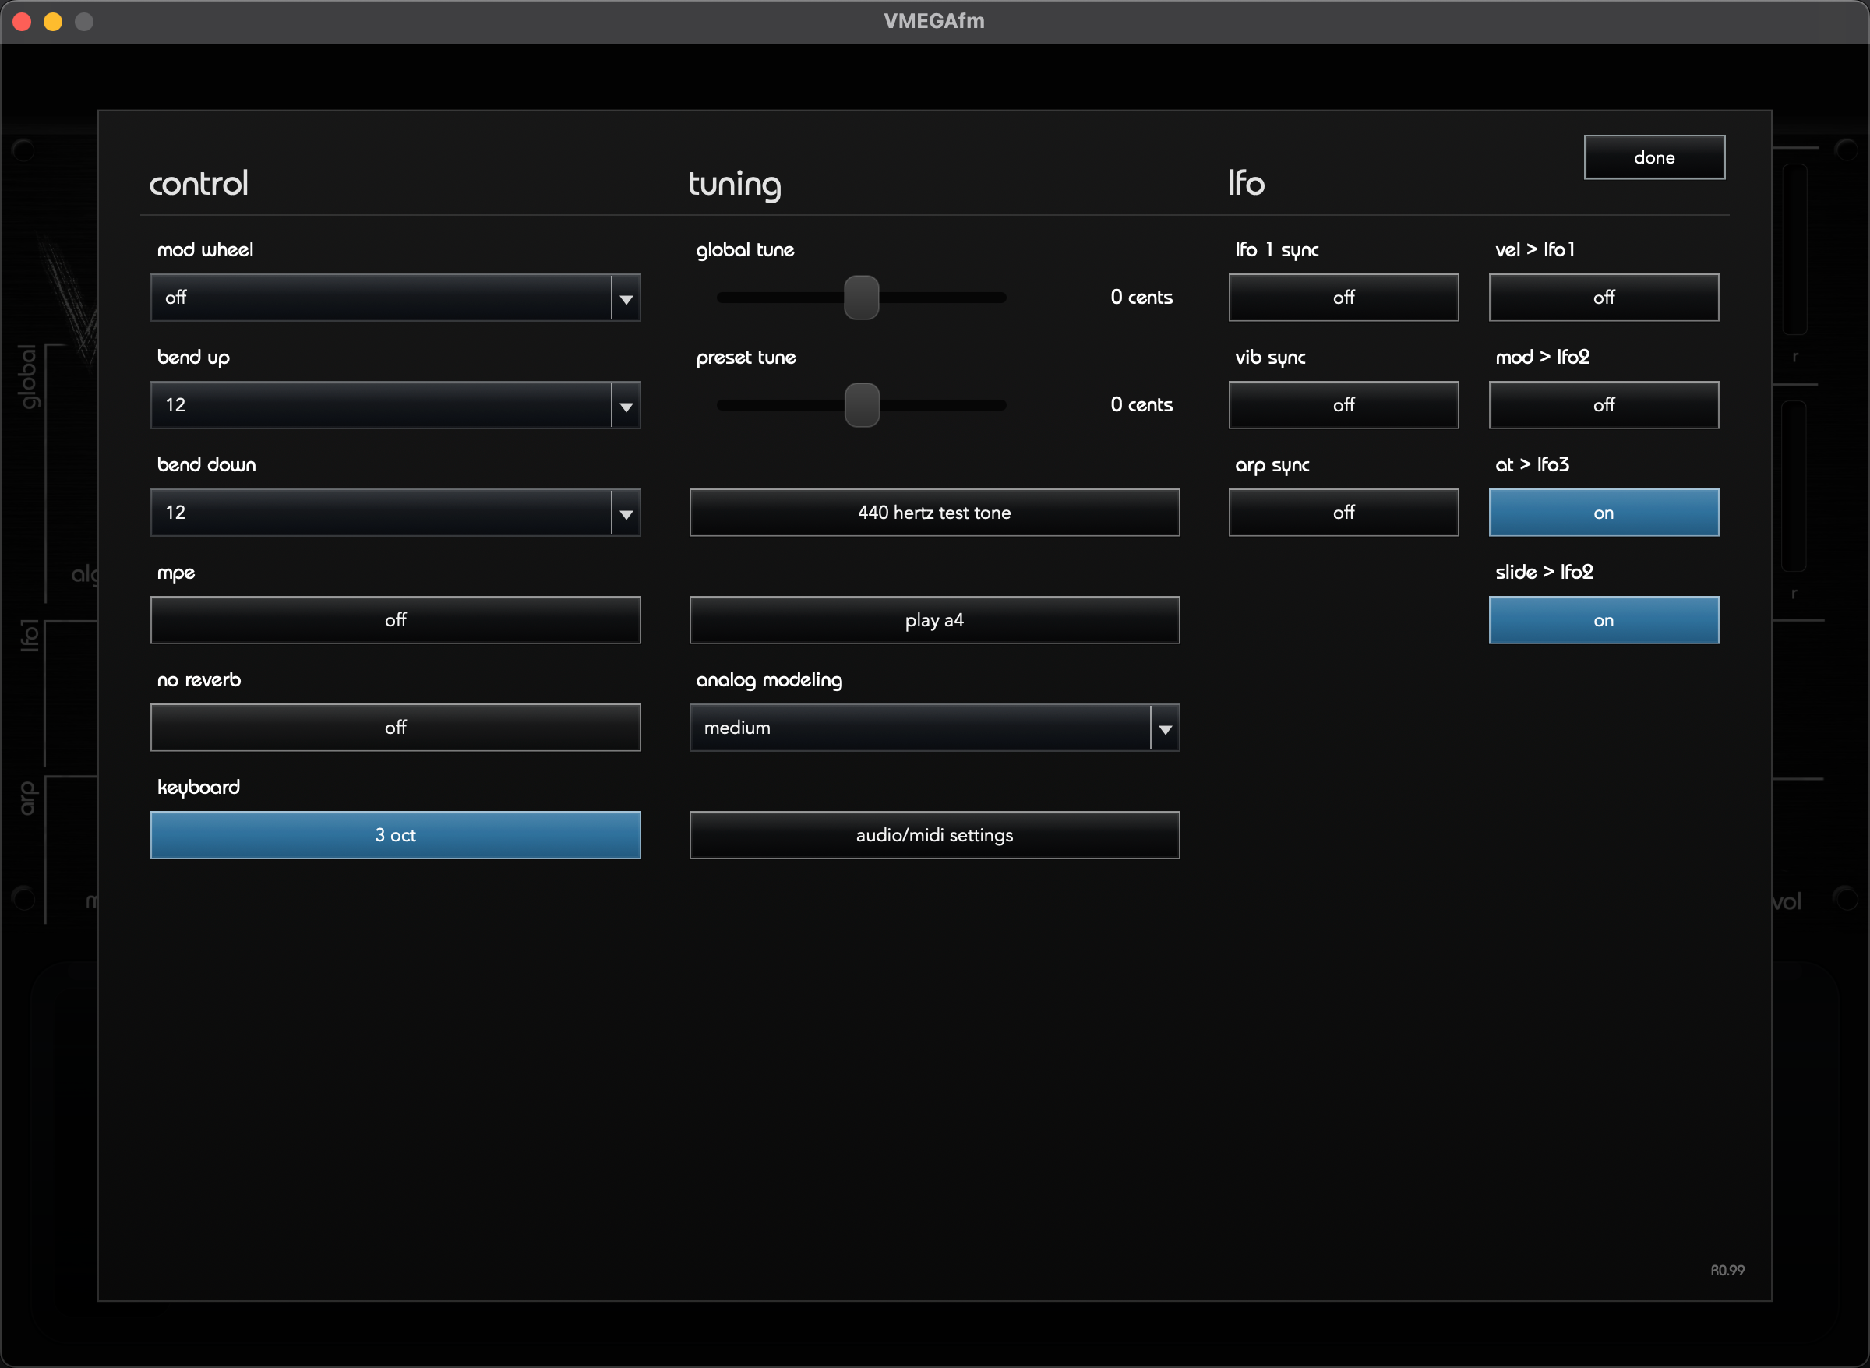Screen dimensions: 1870x1368
Task: Click the play a4 button
Action: (x=935, y=620)
